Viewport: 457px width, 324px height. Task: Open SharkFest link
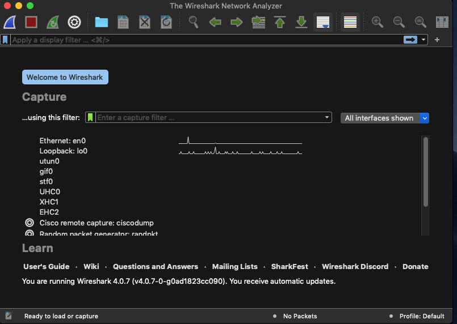click(290, 266)
